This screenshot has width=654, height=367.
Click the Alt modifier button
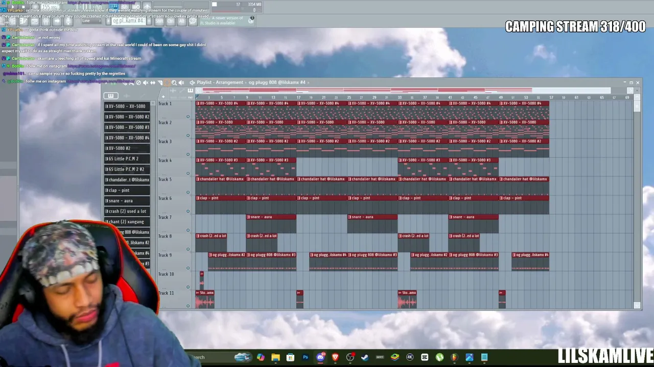click(181, 21)
